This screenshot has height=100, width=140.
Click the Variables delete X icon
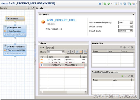click(x=132, y=76)
